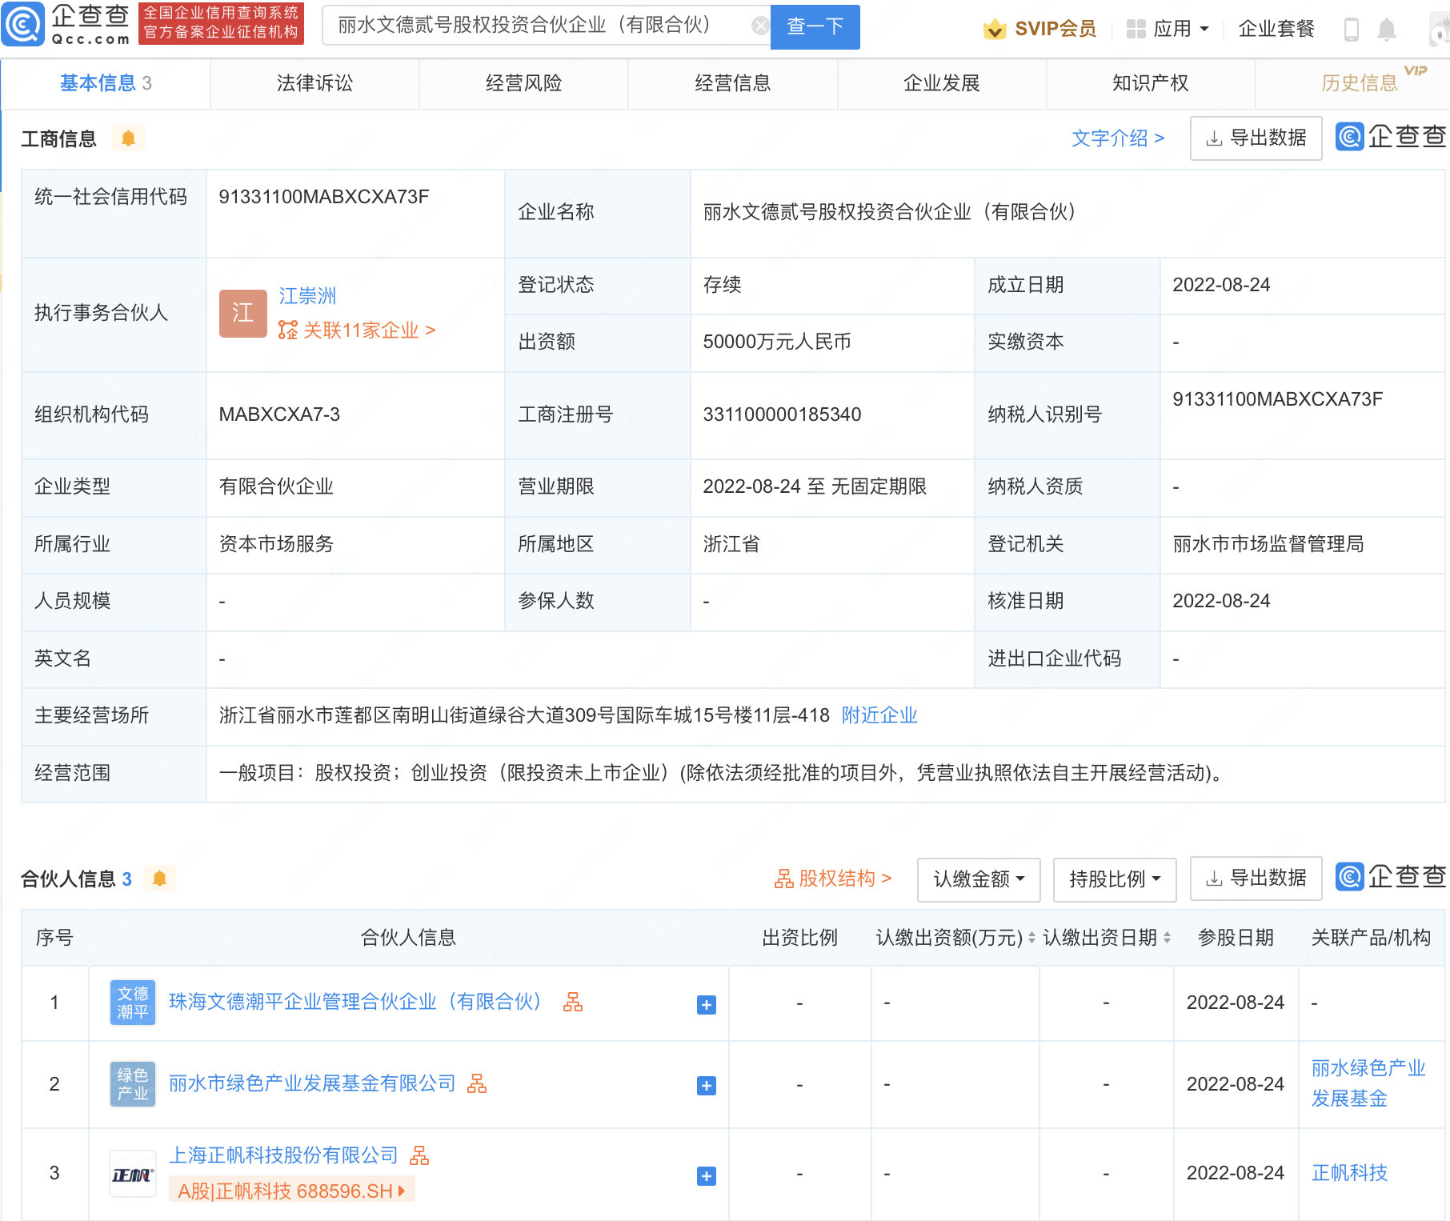Open 丽水绿色产业发展基金 related product link
The width and height of the screenshot is (1450, 1221).
point(1368,1083)
